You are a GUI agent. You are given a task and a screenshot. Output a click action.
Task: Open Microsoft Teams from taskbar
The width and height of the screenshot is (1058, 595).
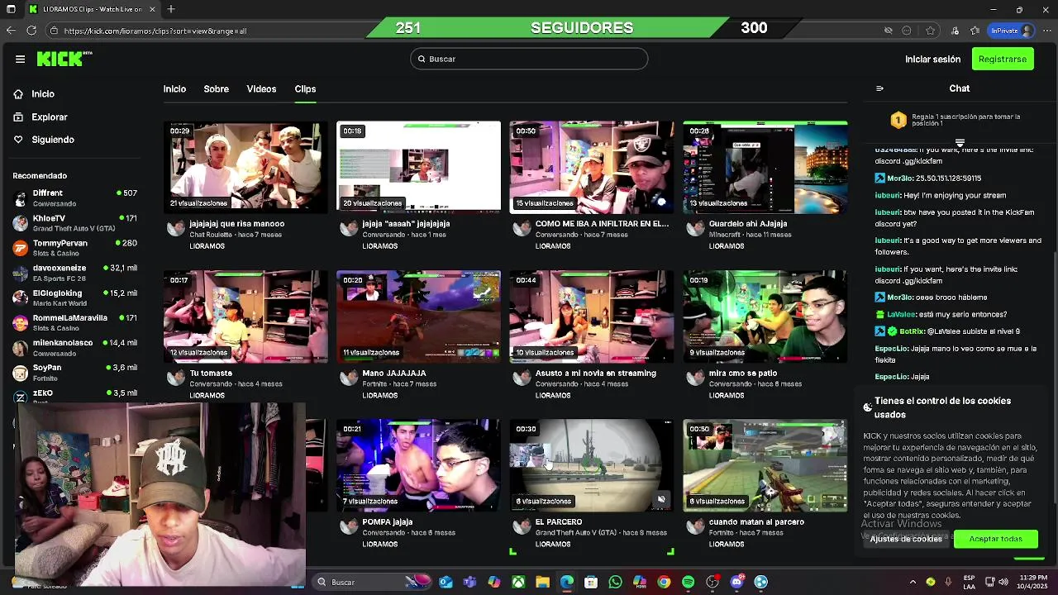(470, 582)
